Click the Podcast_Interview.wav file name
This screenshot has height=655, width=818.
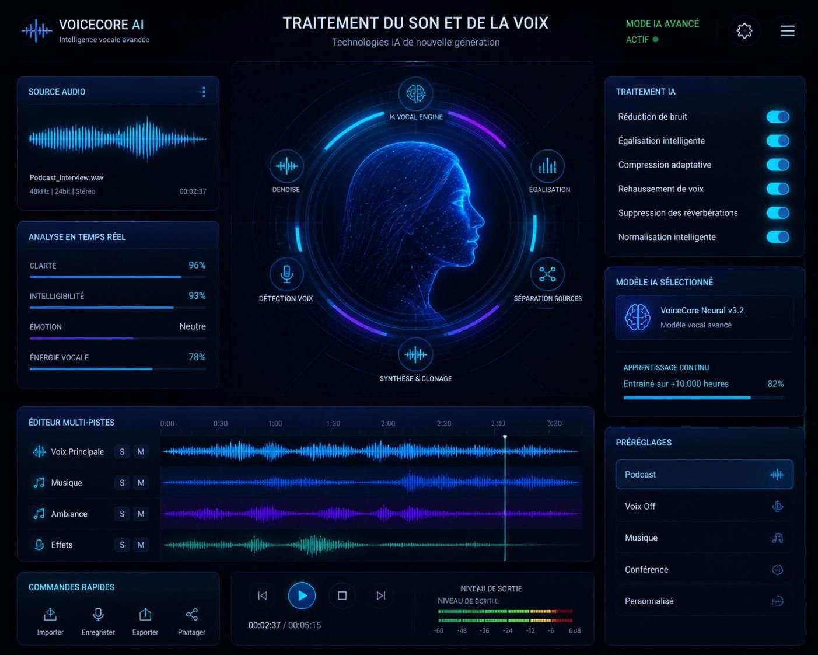click(67, 177)
